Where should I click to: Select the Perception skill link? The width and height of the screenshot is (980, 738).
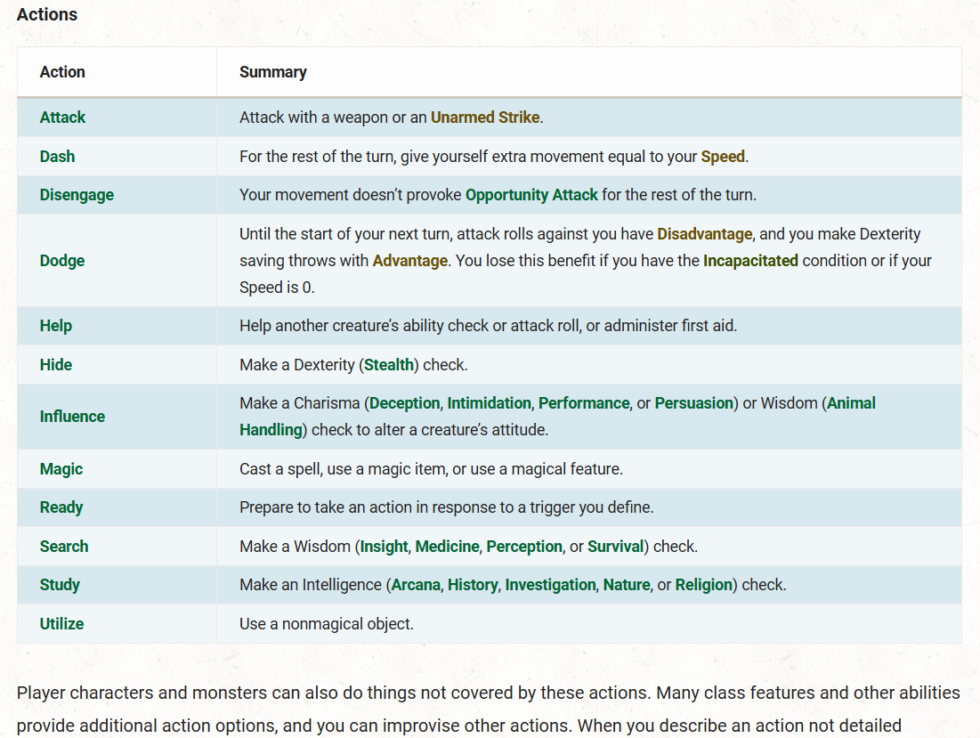(x=524, y=547)
